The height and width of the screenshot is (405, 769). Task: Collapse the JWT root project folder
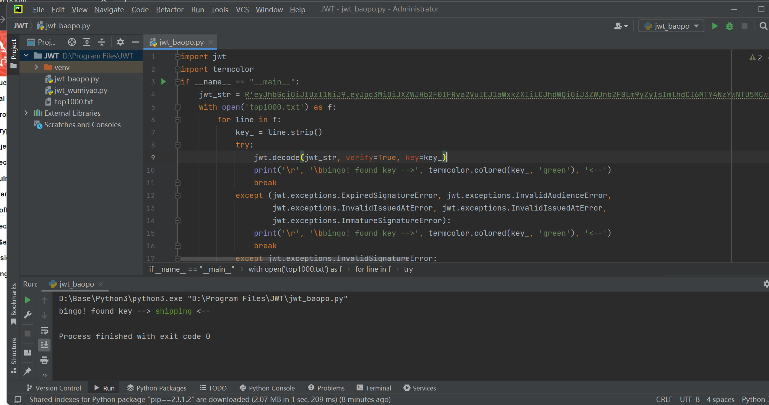pos(26,56)
